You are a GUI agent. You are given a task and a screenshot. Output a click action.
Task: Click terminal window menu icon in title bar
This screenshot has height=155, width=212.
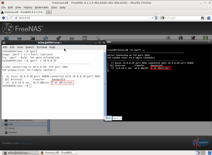click(x=4, y=43)
